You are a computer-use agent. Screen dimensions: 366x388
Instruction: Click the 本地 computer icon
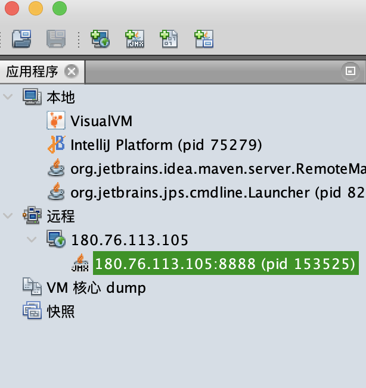click(x=32, y=97)
